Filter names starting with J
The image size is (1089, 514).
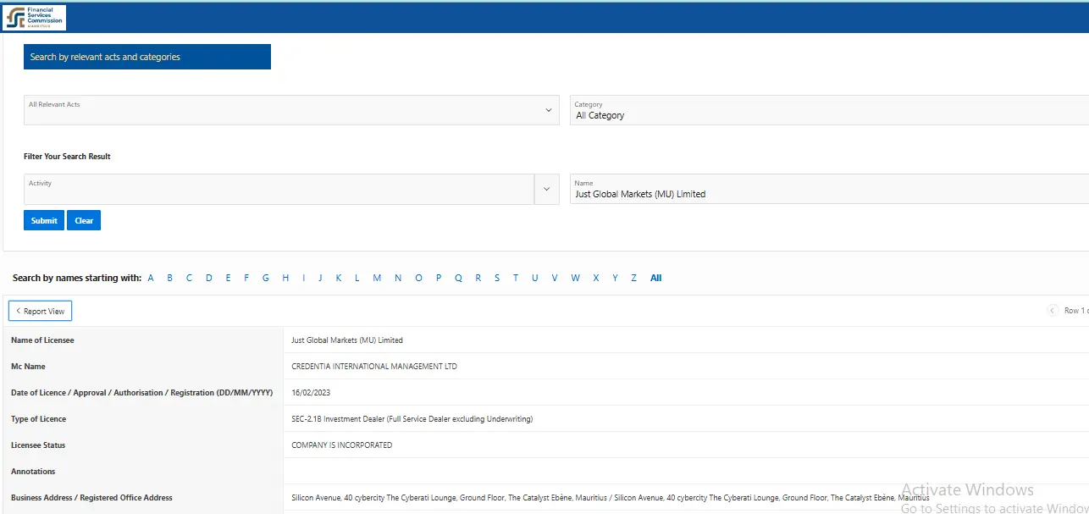(320, 278)
